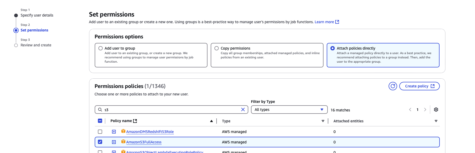Check the AmazonDMSRedshiftS3Role checkbox
Screen dimensions: 475x153
click(100, 132)
